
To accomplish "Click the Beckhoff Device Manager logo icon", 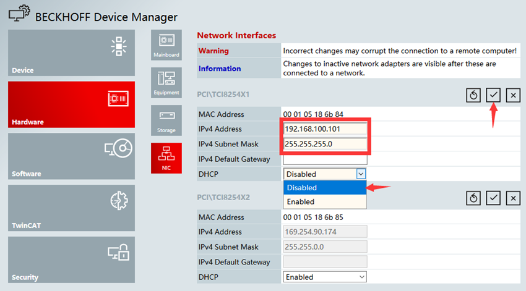I will 19,14.
